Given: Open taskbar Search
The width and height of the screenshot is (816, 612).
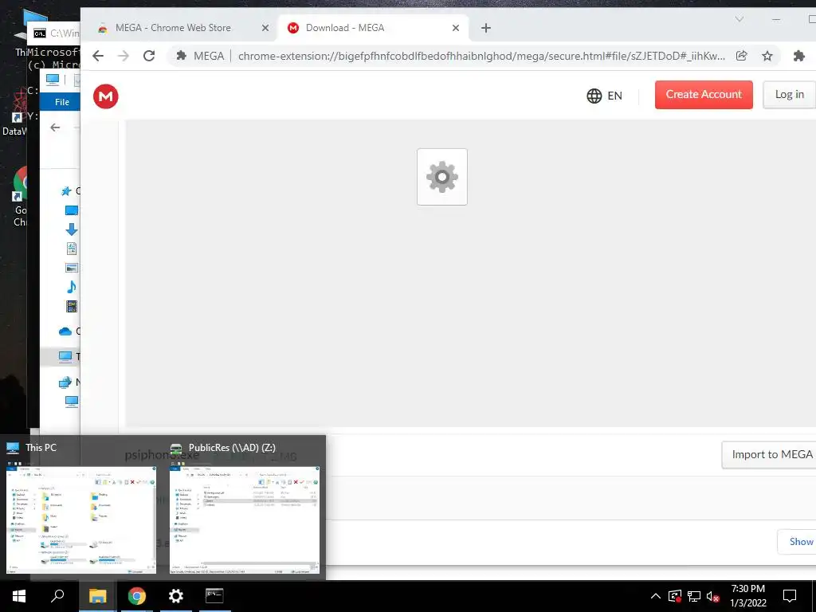Looking at the screenshot, I should (57, 596).
